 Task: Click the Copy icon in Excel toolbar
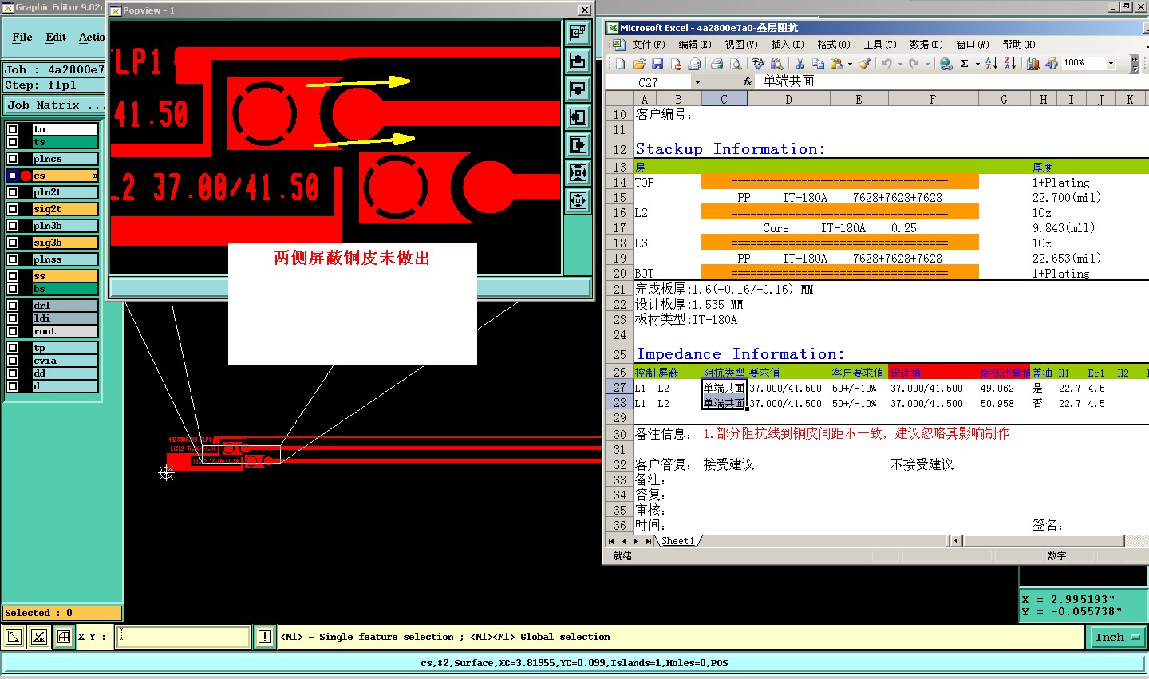818,64
